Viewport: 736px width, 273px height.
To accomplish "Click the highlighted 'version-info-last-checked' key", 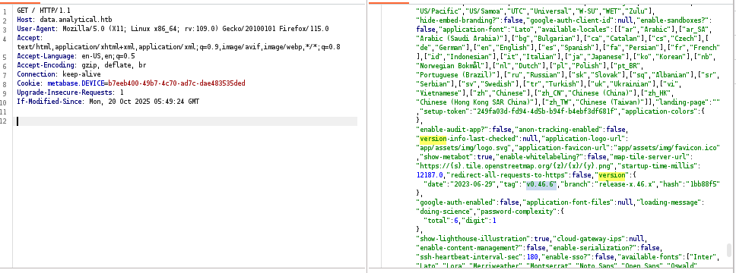I will click(x=468, y=139).
